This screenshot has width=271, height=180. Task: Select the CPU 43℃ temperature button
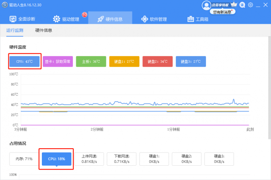[25, 61]
